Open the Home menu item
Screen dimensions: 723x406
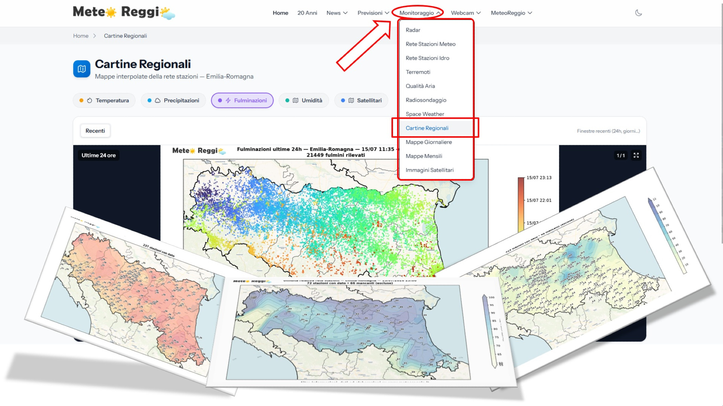pos(281,13)
